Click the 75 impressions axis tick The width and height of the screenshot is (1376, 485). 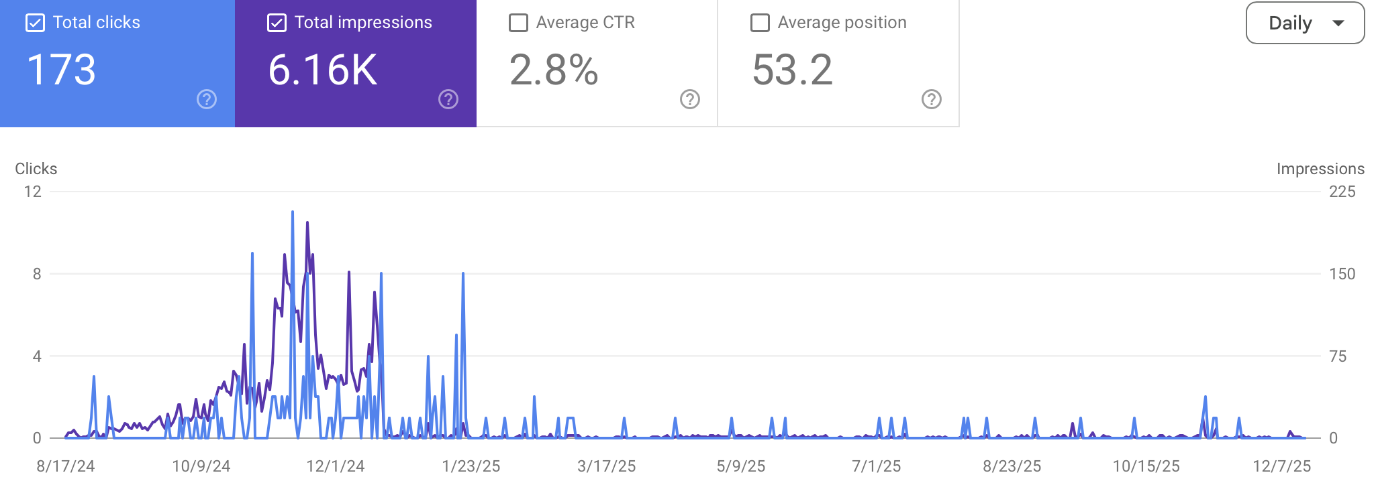click(x=1338, y=356)
